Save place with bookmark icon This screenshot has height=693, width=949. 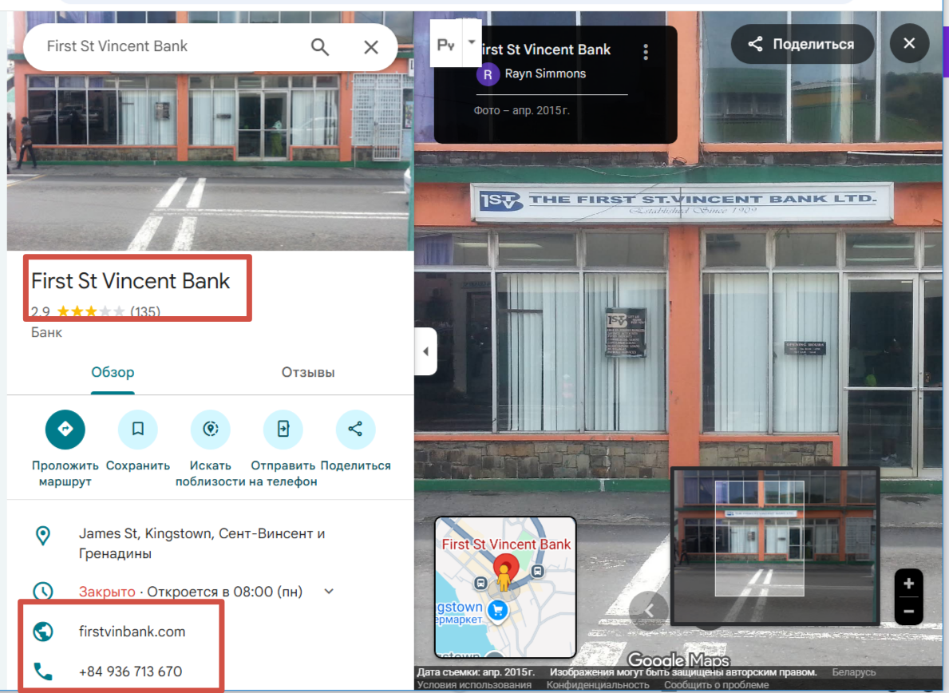[x=138, y=430]
